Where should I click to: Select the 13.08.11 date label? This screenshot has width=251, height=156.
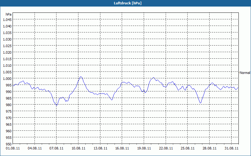click(x=100, y=148)
